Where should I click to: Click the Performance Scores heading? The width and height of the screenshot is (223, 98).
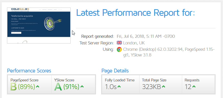click(29, 71)
